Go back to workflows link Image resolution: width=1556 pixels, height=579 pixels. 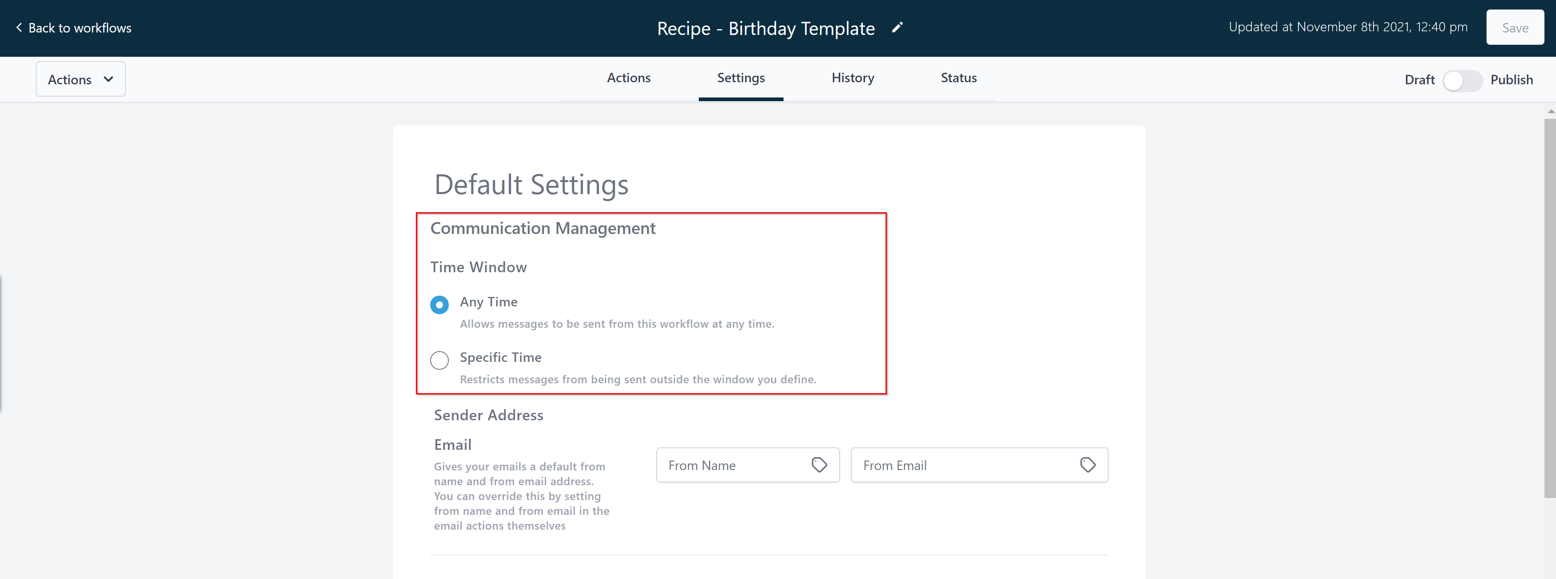tap(73, 28)
